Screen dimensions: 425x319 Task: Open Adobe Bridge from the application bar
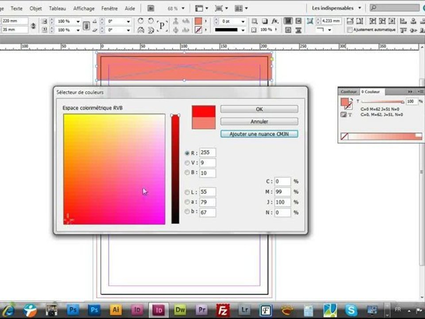point(151,8)
